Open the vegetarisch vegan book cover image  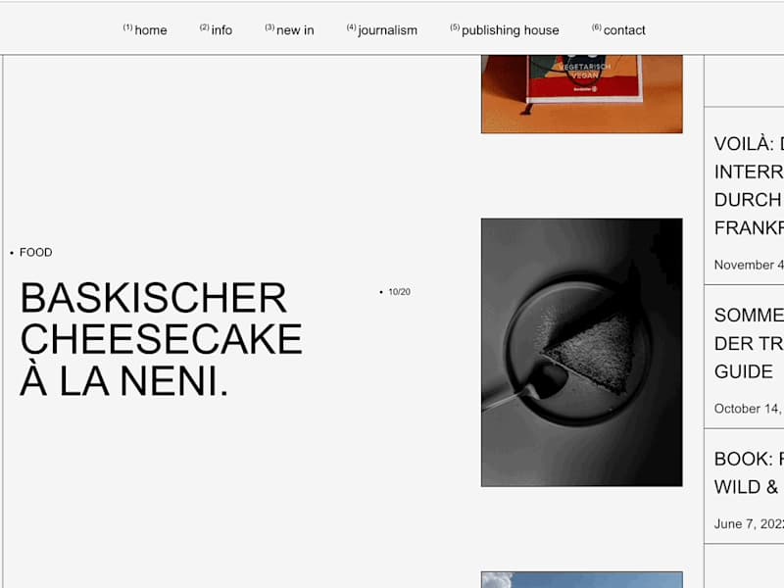581,94
